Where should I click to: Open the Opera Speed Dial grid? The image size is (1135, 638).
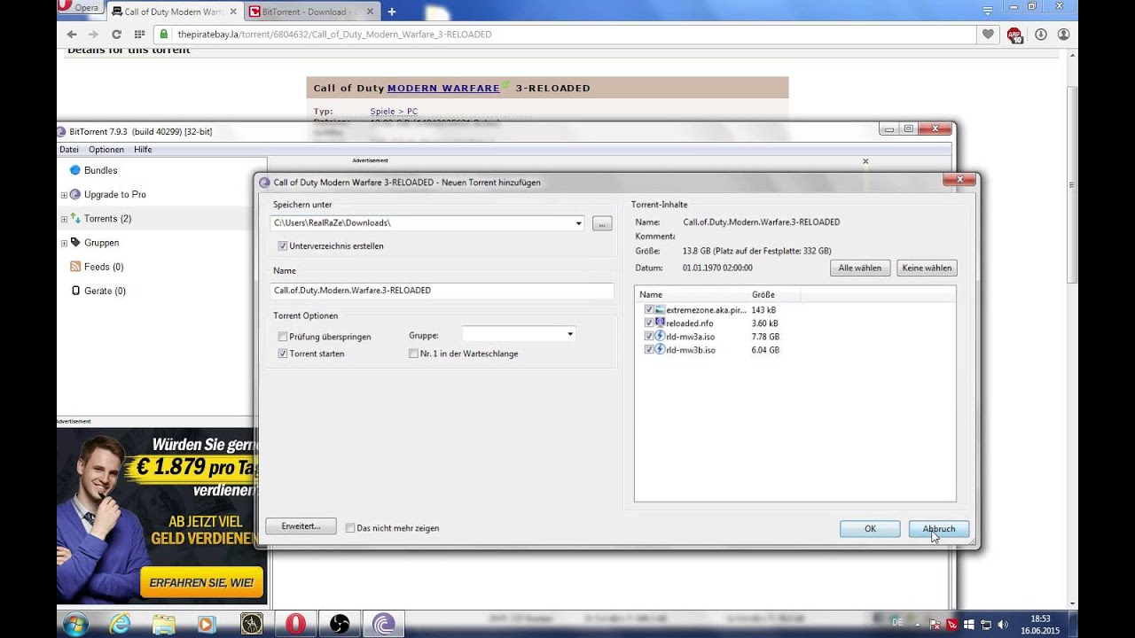tap(139, 34)
